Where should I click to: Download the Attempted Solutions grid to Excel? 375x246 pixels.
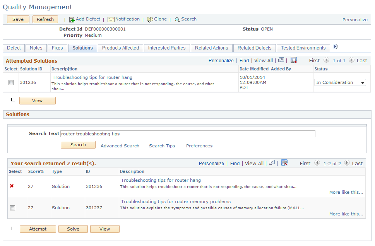[x=293, y=60]
